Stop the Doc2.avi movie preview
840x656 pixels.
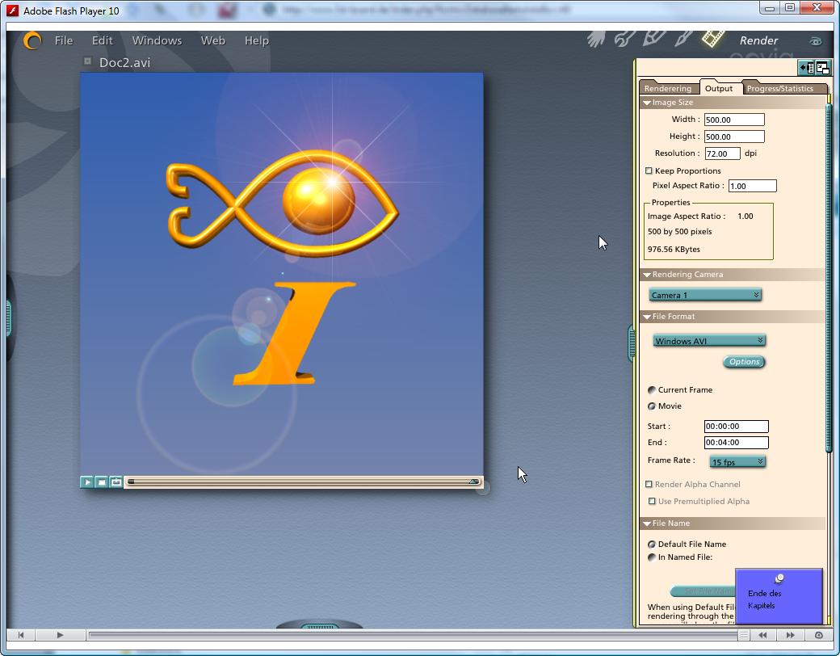[101, 481]
